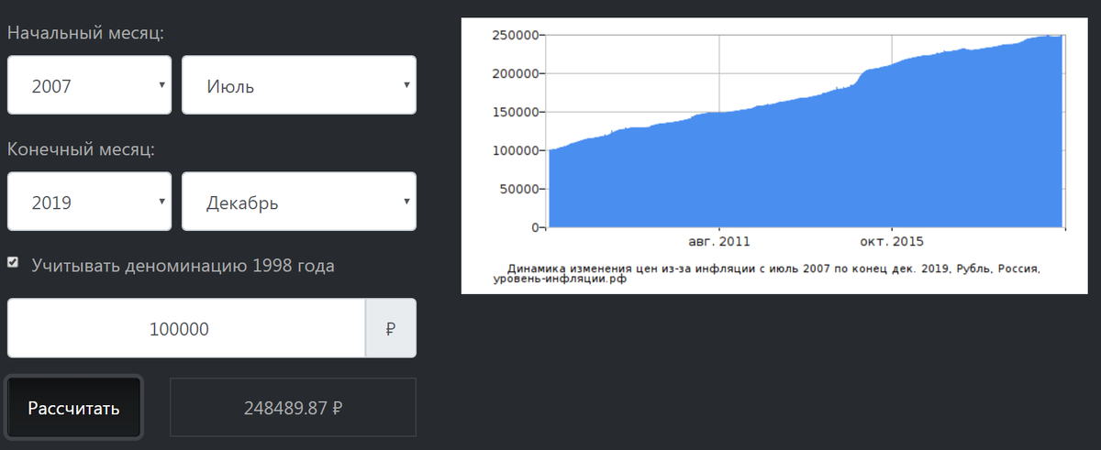The height and width of the screenshot is (450, 1101).
Task: Click the chart caption mentioning уровень-инфляции.рф
Action: coord(768,274)
